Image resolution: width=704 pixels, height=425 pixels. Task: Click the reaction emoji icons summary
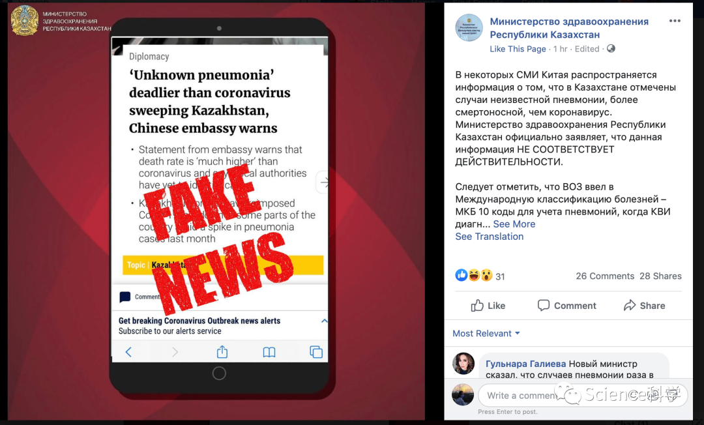[x=474, y=275]
